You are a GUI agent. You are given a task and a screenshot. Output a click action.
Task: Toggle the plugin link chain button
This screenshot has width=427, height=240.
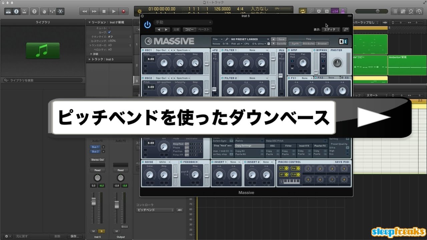pos(346,29)
